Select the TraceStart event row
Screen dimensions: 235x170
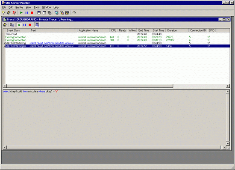[x=117, y=34]
